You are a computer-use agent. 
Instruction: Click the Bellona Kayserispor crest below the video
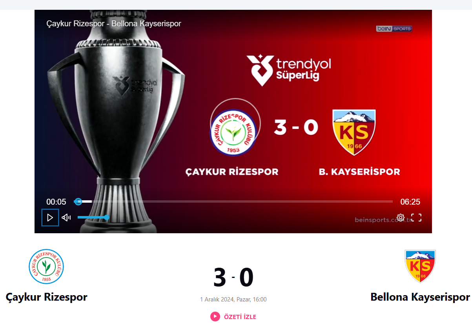420,266
